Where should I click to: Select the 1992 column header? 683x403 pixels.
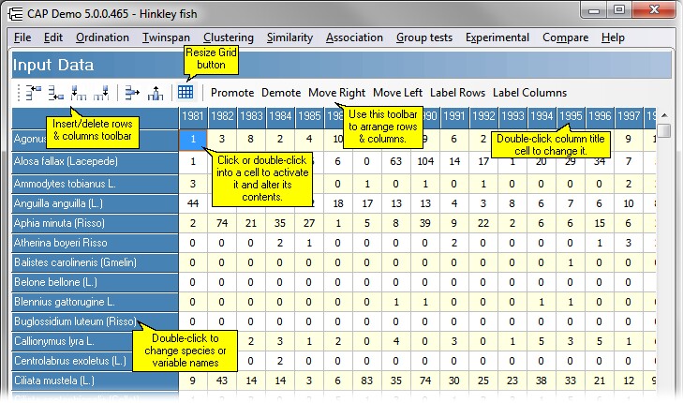tap(483, 116)
